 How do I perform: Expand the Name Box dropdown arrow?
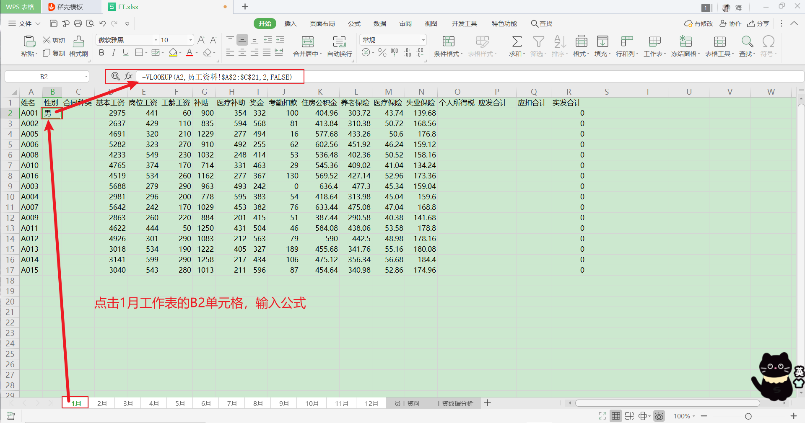(86, 77)
